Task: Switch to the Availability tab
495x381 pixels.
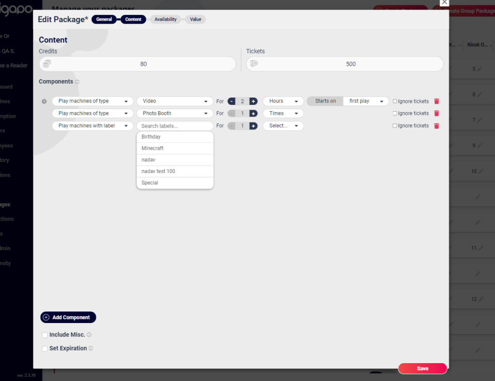Action: tap(165, 19)
